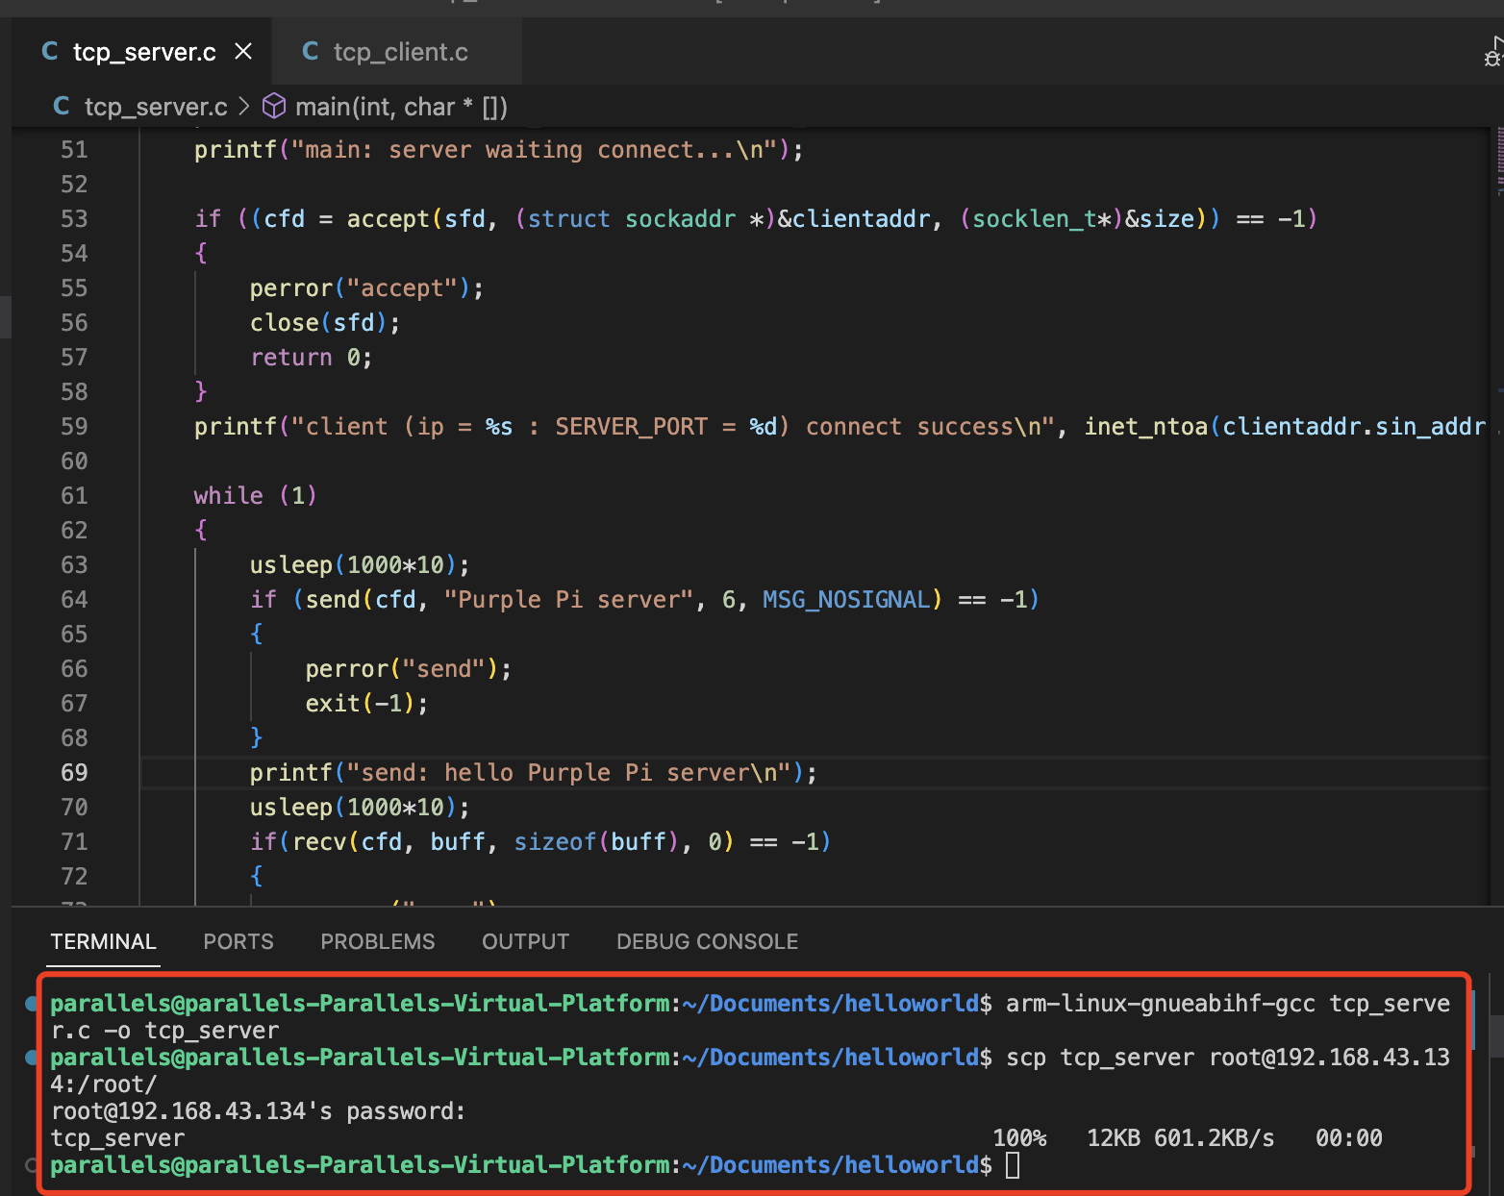Click sizeof(buff) in the recv call
1504x1196 pixels.
pos(597,842)
